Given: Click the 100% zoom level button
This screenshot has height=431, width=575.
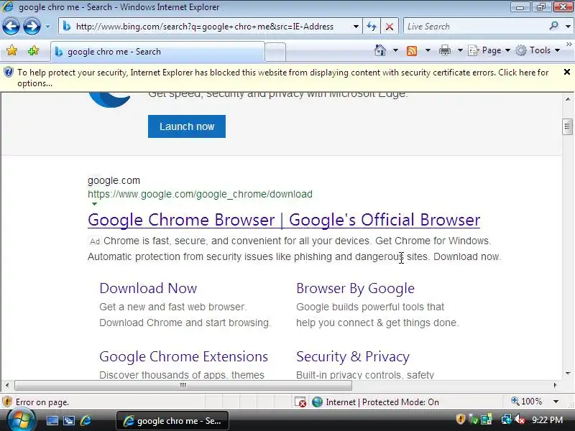Looking at the screenshot, I should click(527, 402).
